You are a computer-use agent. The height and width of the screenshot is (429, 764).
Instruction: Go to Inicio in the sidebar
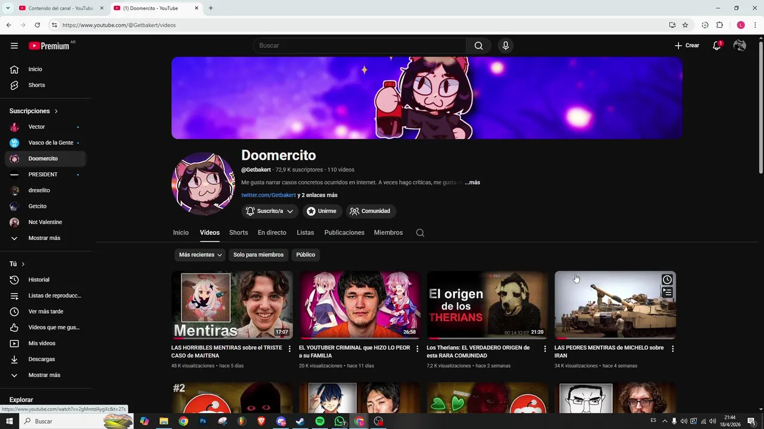45,69
